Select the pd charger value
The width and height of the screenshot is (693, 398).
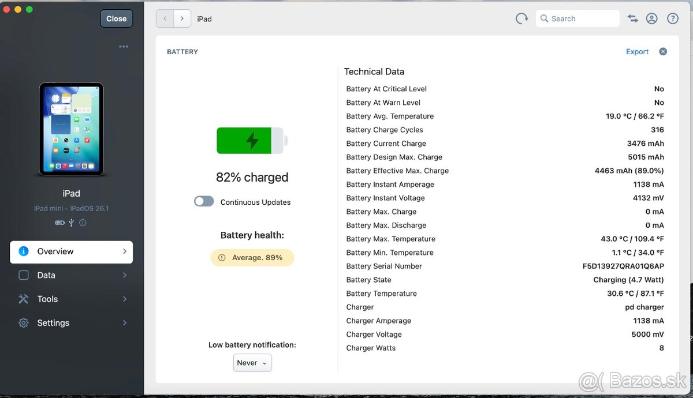[644, 307]
